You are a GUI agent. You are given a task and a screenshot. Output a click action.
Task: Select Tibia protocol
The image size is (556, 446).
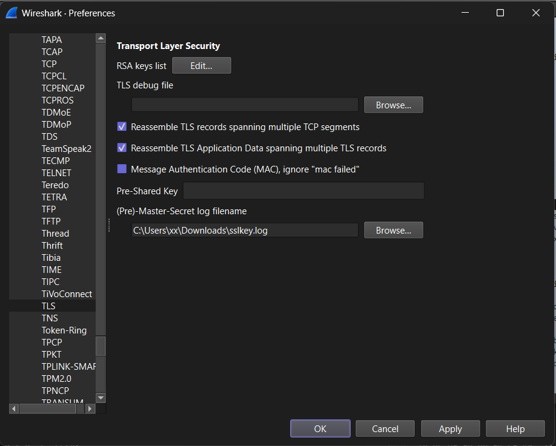tap(51, 258)
